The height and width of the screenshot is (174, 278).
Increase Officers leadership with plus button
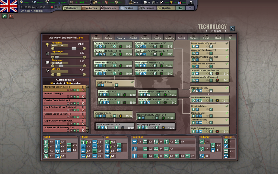pyautogui.click(x=84, y=74)
